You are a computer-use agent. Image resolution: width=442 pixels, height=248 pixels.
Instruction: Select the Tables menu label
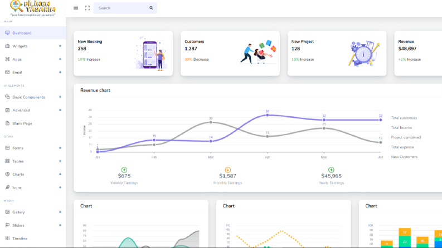(x=18, y=161)
